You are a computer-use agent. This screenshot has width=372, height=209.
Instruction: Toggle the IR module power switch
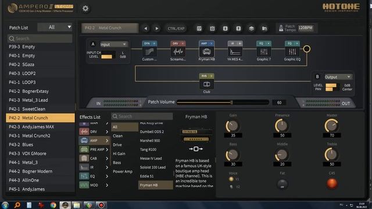[x=240, y=44]
